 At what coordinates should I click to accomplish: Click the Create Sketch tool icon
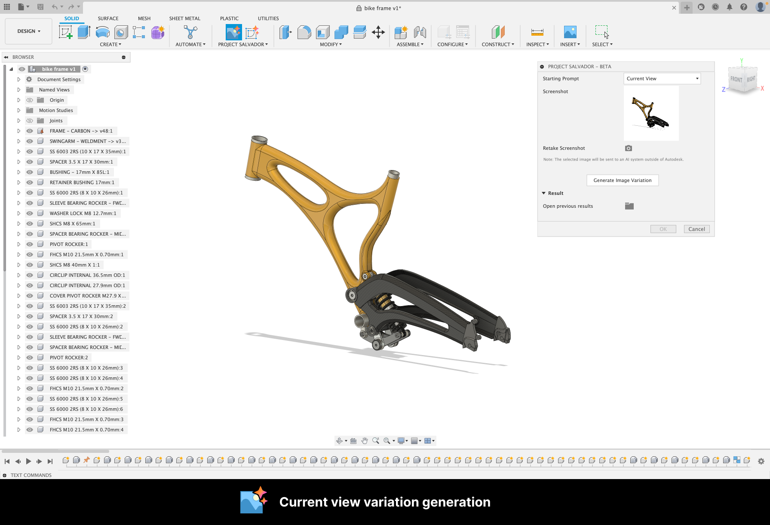(65, 32)
